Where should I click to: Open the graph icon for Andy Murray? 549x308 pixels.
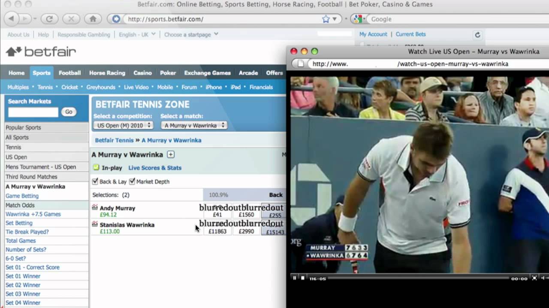click(x=95, y=207)
